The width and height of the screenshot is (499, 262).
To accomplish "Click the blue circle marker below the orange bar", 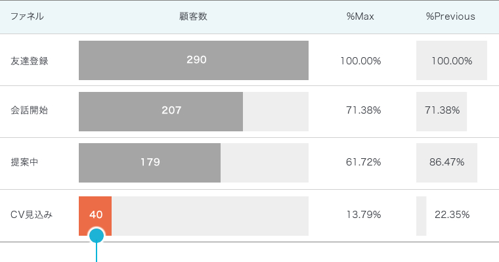I will [97, 236].
